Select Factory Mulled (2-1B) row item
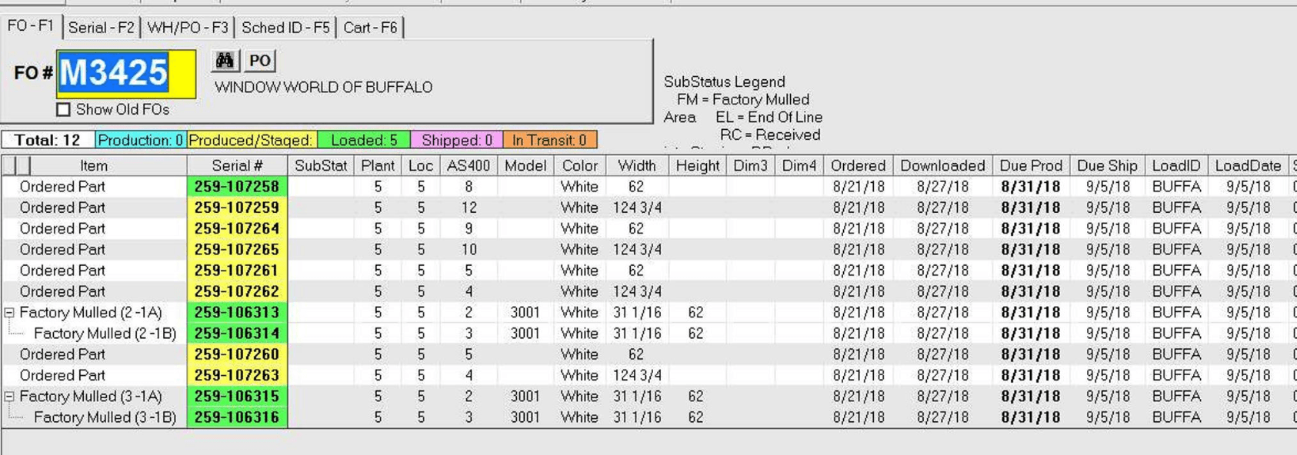The height and width of the screenshot is (455, 1297). pos(105,334)
